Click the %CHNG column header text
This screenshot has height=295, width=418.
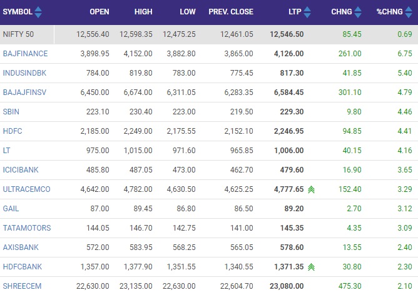click(389, 12)
